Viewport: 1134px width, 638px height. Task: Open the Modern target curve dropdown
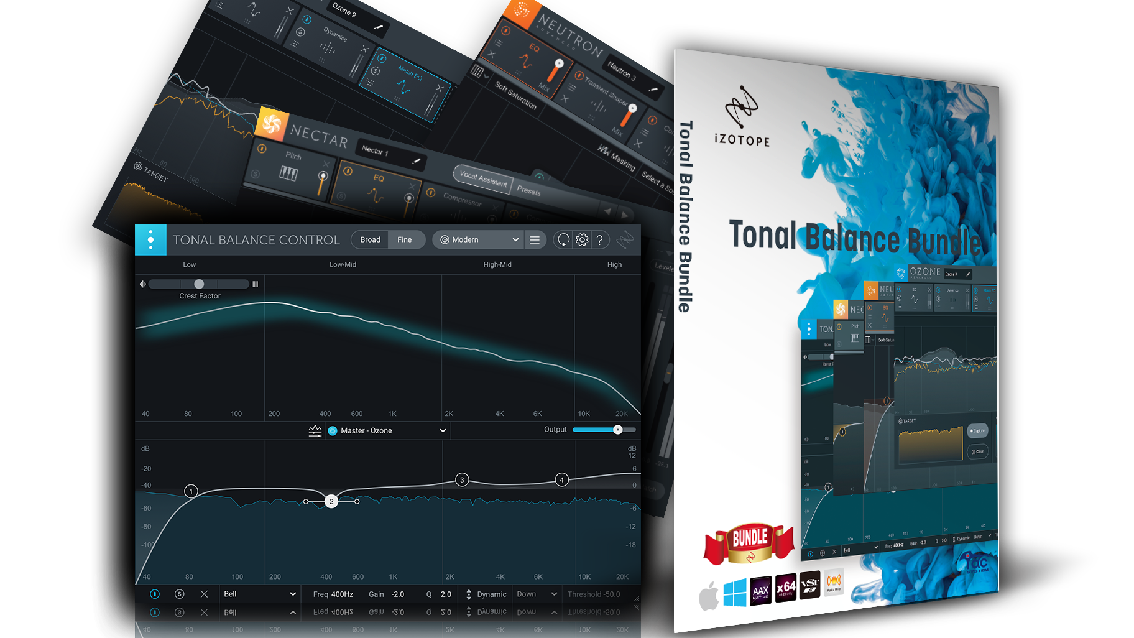[x=479, y=240]
